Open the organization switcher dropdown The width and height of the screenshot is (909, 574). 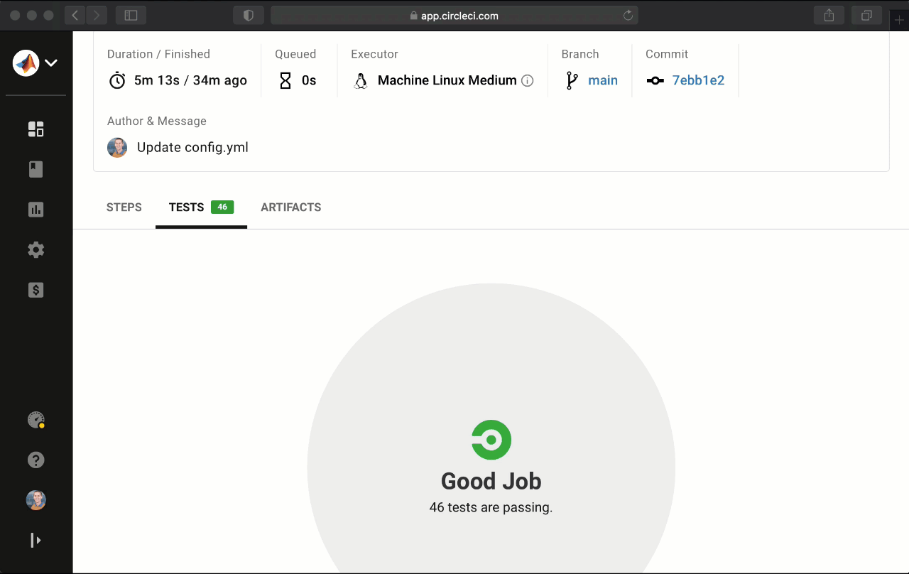(36, 63)
